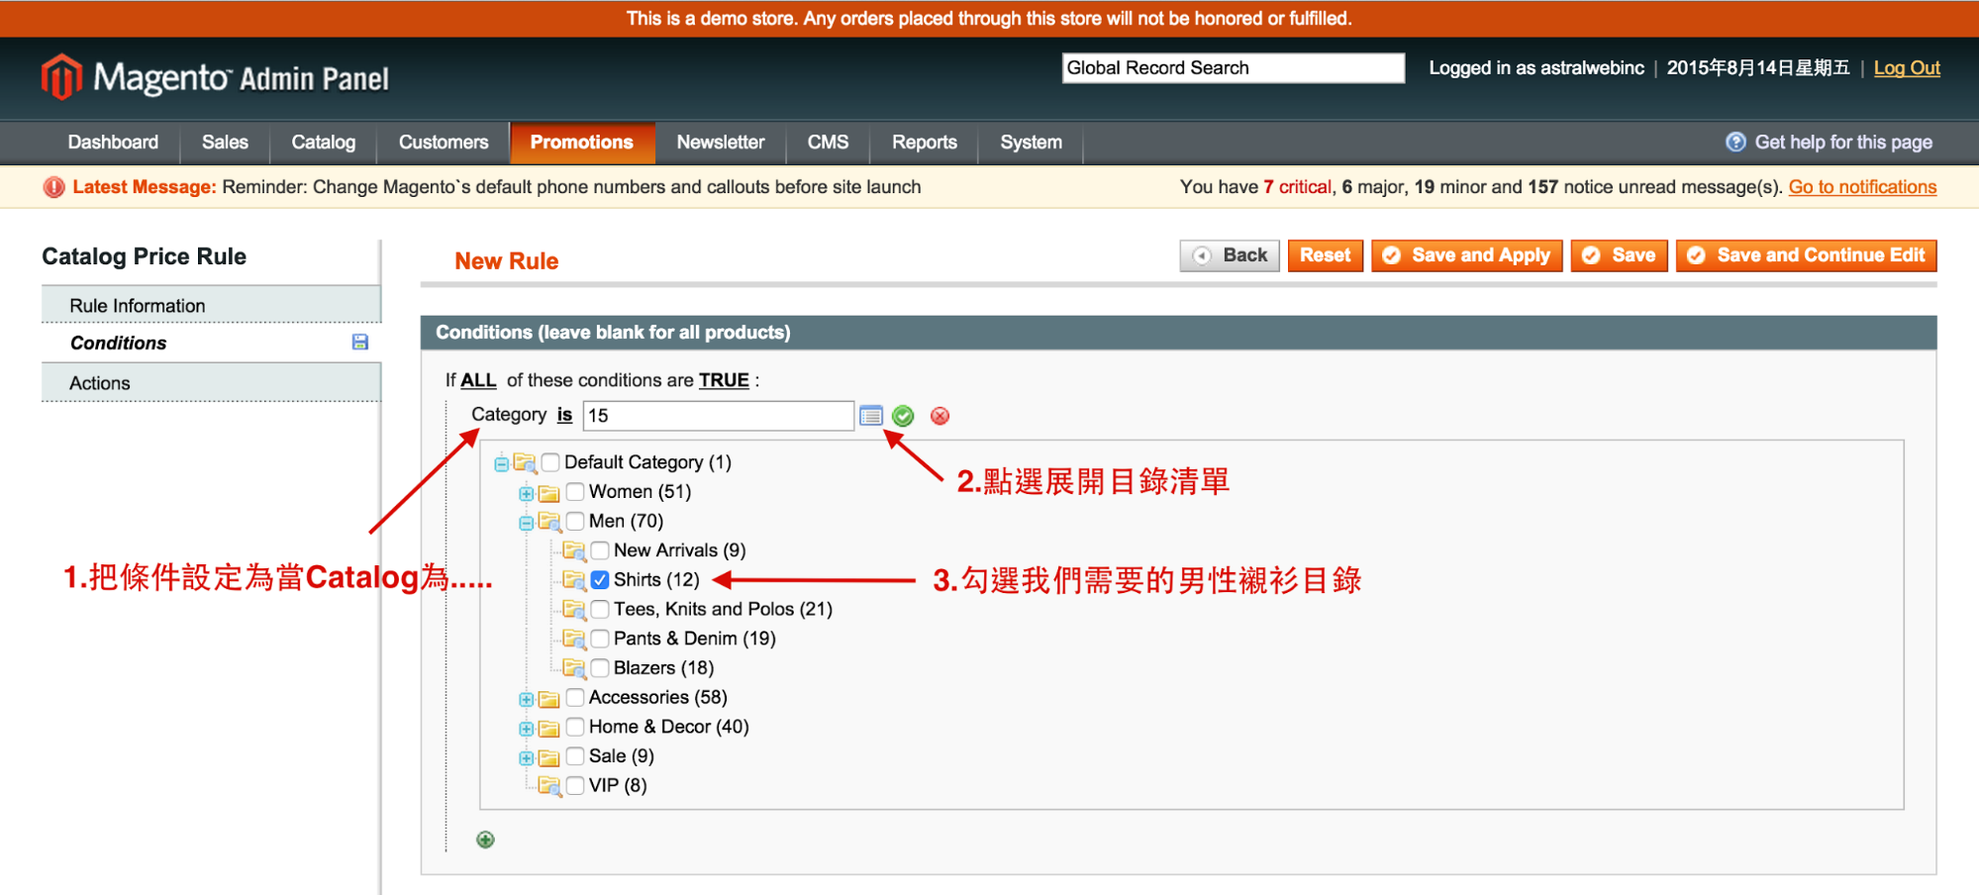The height and width of the screenshot is (896, 1979).
Task: Change the ALL aggregator option
Action: coord(478,380)
